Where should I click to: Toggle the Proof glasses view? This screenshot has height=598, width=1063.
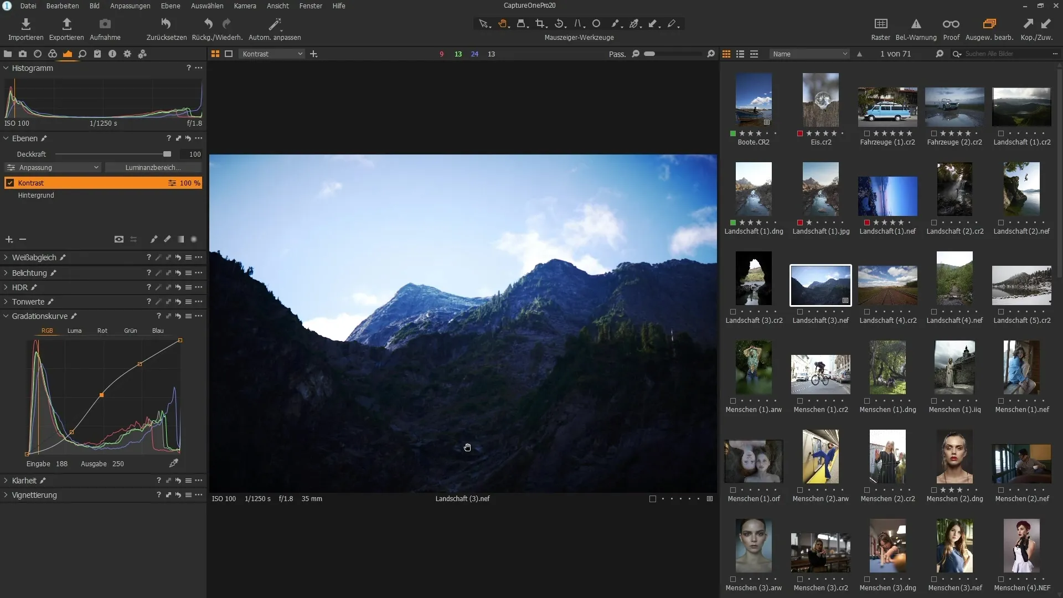[951, 24]
